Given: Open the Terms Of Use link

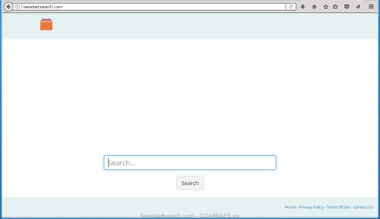Looking at the screenshot, I should (x=338, y=207).
